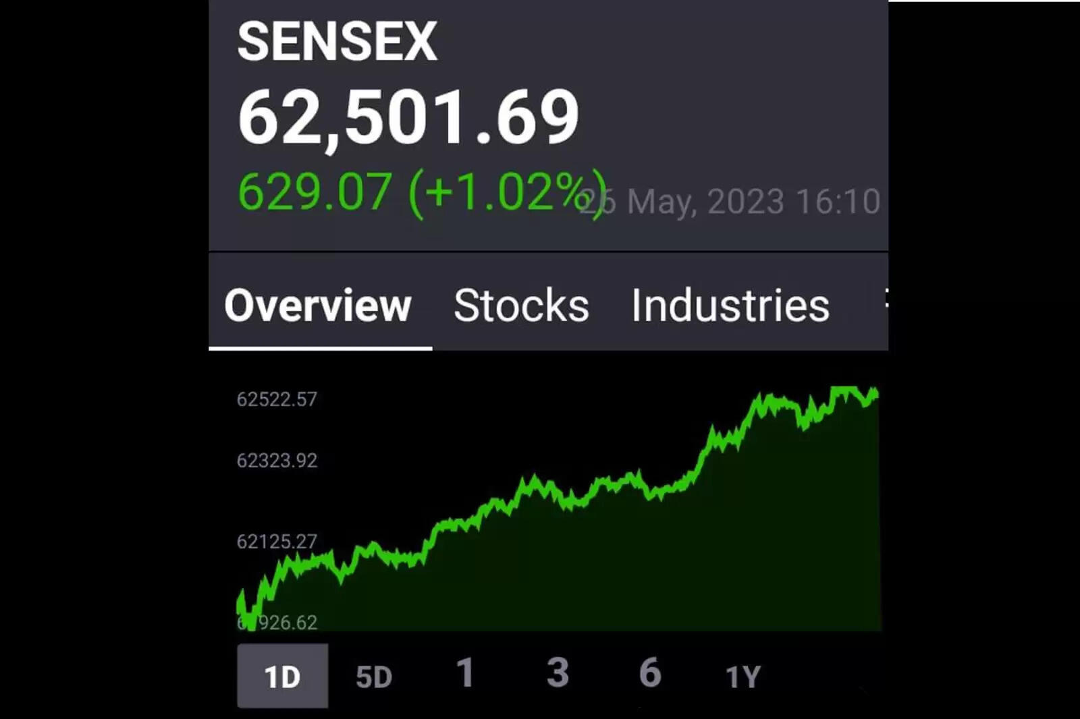This screenshot has height=719, width=1080.
Task: Switch chart to 5D range
Action: click(x=374, y=677)
